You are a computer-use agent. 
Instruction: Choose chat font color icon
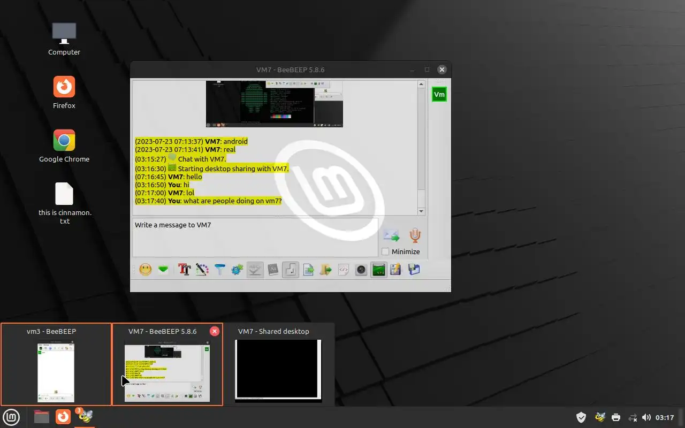click(x=202, y=270)
